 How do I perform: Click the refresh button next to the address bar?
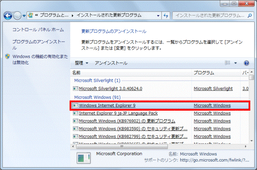click(166, 16)
